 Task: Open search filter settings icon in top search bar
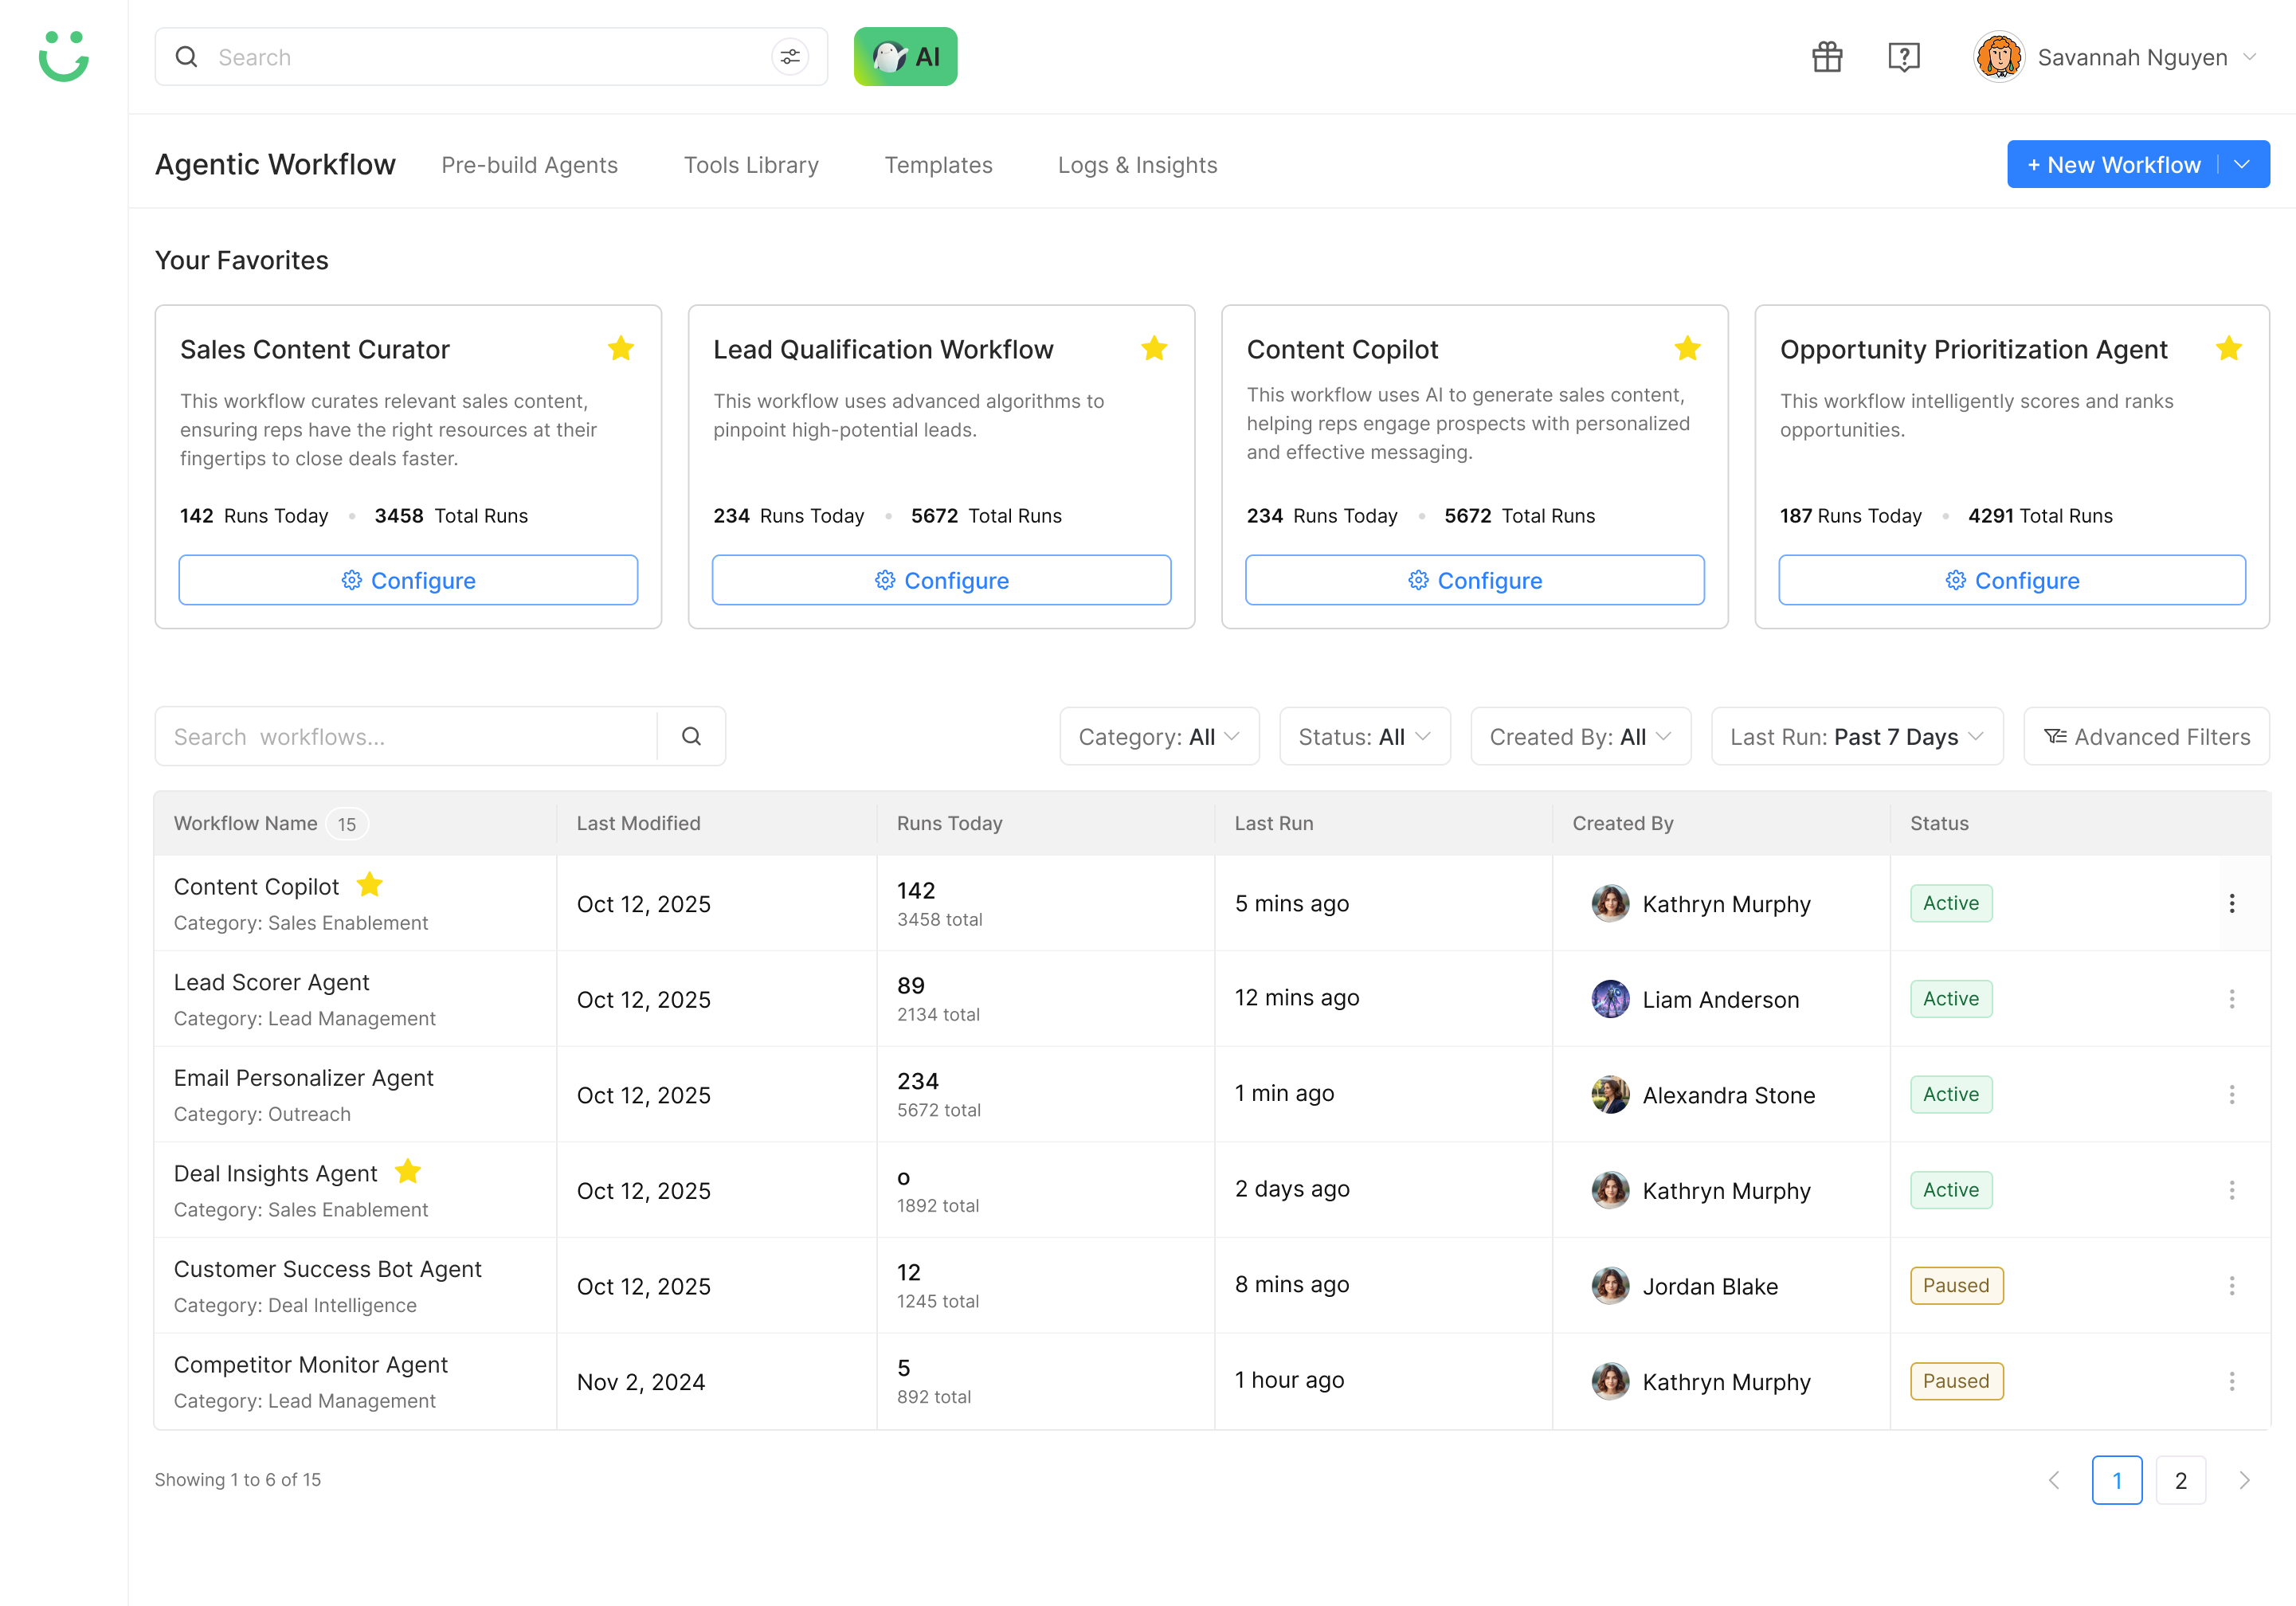(790, 57)
